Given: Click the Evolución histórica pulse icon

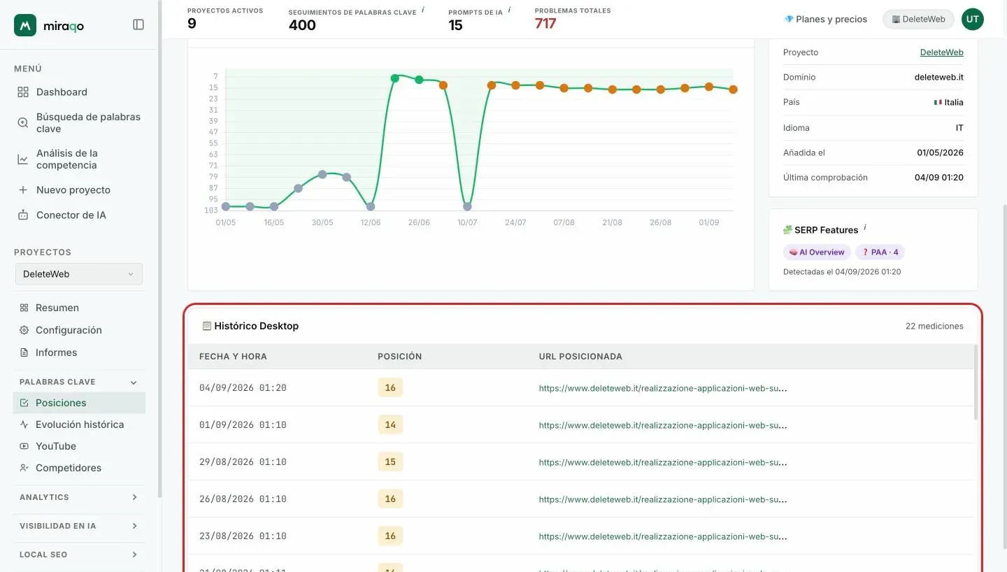Looking at the screenshot, I should pos(24,424).
